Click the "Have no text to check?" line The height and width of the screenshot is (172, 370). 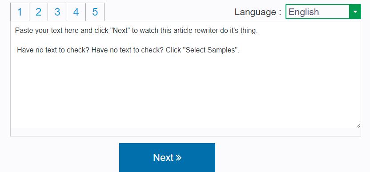pyautogui.click(x=128, y=50)
